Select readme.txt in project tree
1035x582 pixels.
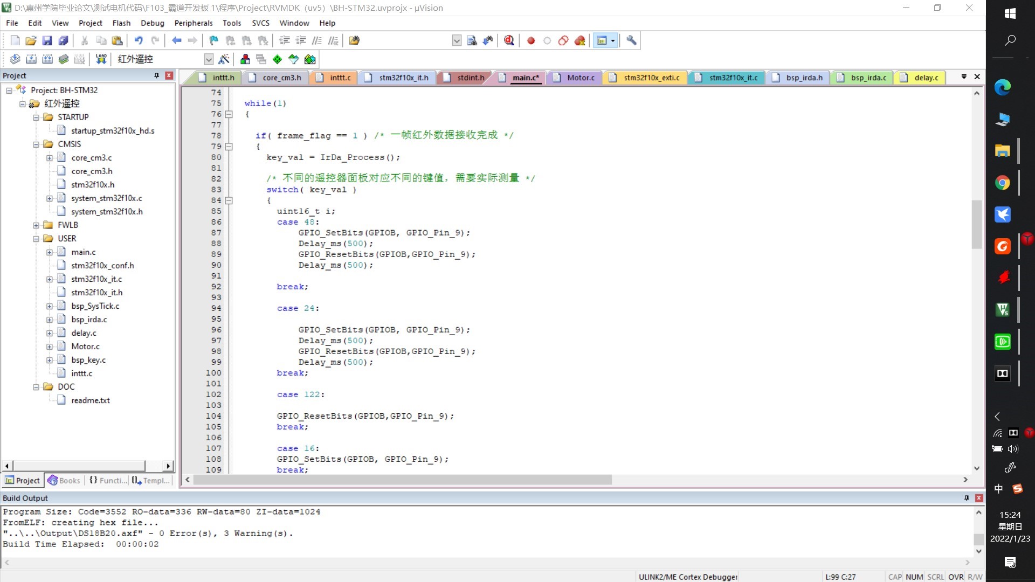[90, 400]
